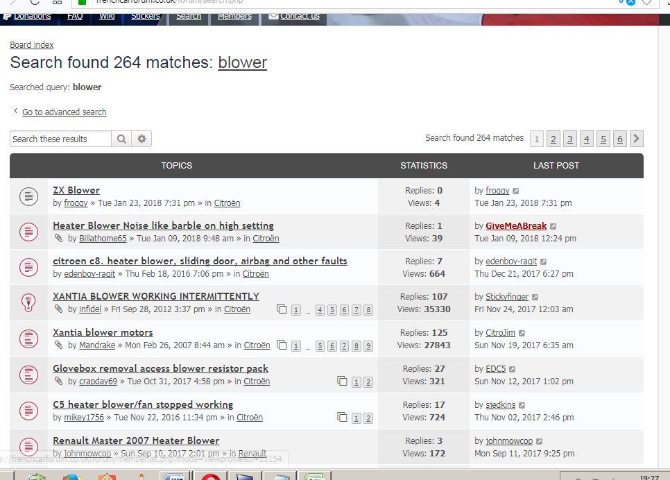The height and width of the screenshot is (480, 670).
Task: Open advanced search gear icon
Action: 141,139
